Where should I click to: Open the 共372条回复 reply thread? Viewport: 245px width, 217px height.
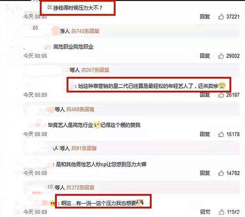pos(80,187)
